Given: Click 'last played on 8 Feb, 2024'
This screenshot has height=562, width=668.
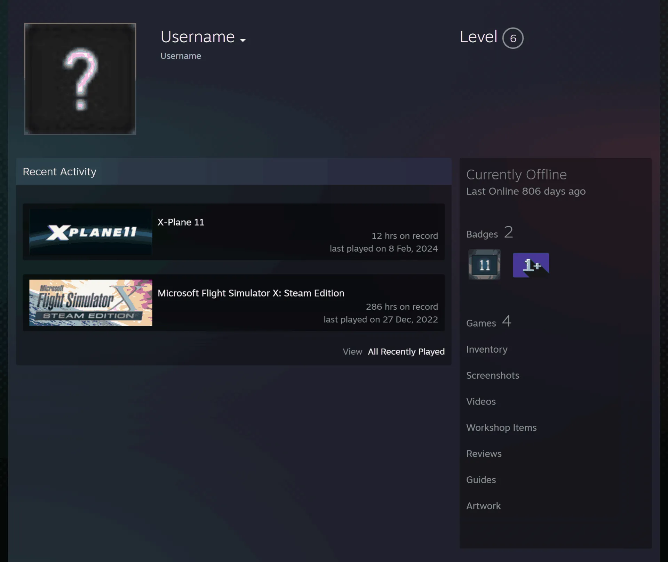Looking at the screenshot, I should click(x=384, y=249).
